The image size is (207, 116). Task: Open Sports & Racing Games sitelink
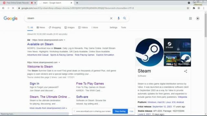pyautogui.click(x=61, y=55)
